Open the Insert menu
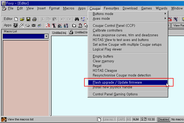The width and height of the screenshot is (184, 123). click(42, 8)
